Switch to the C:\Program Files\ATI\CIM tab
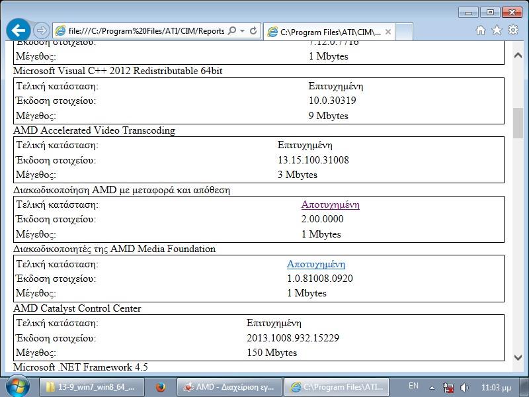The width and height of the screenshot is (529, 397). pos(329,32)
